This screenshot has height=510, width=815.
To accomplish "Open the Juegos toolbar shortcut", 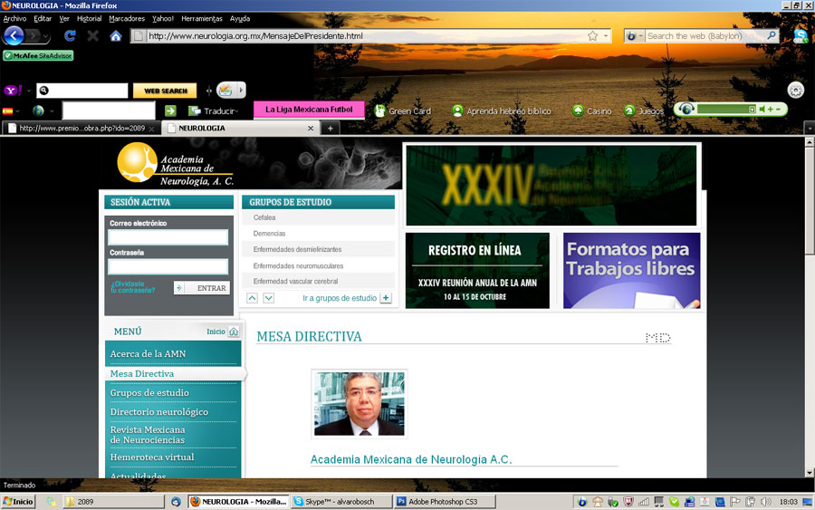I will 644,111.
